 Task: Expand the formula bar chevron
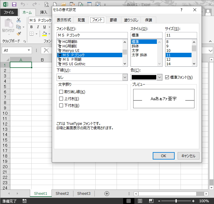click(x=210, y=51)
